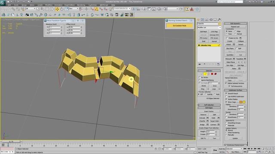The image size is (275, 154).
Task: Open MSmooth settings box icon
Action: pos(234,59)
